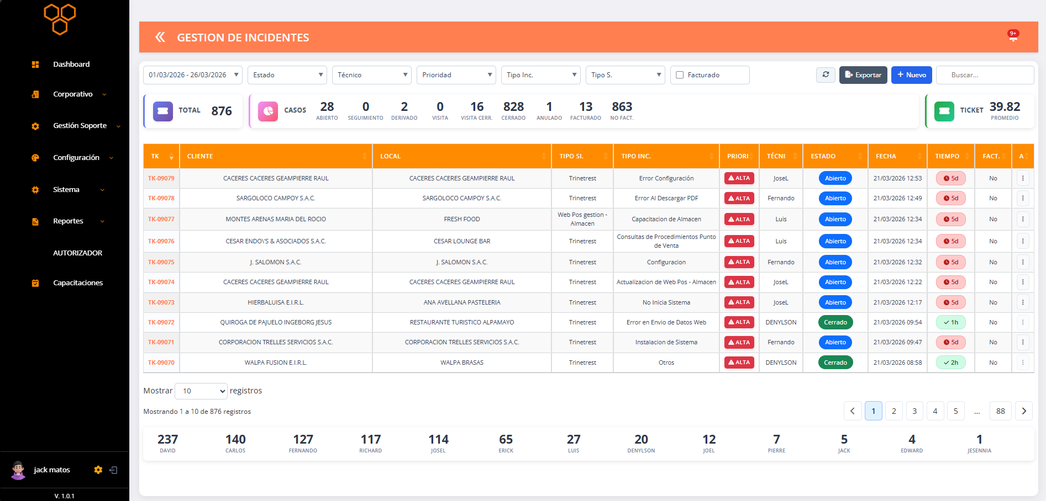Sort table by ESTADO column header
Viewport: 1046px width, 501px height.
pos(835,156)
